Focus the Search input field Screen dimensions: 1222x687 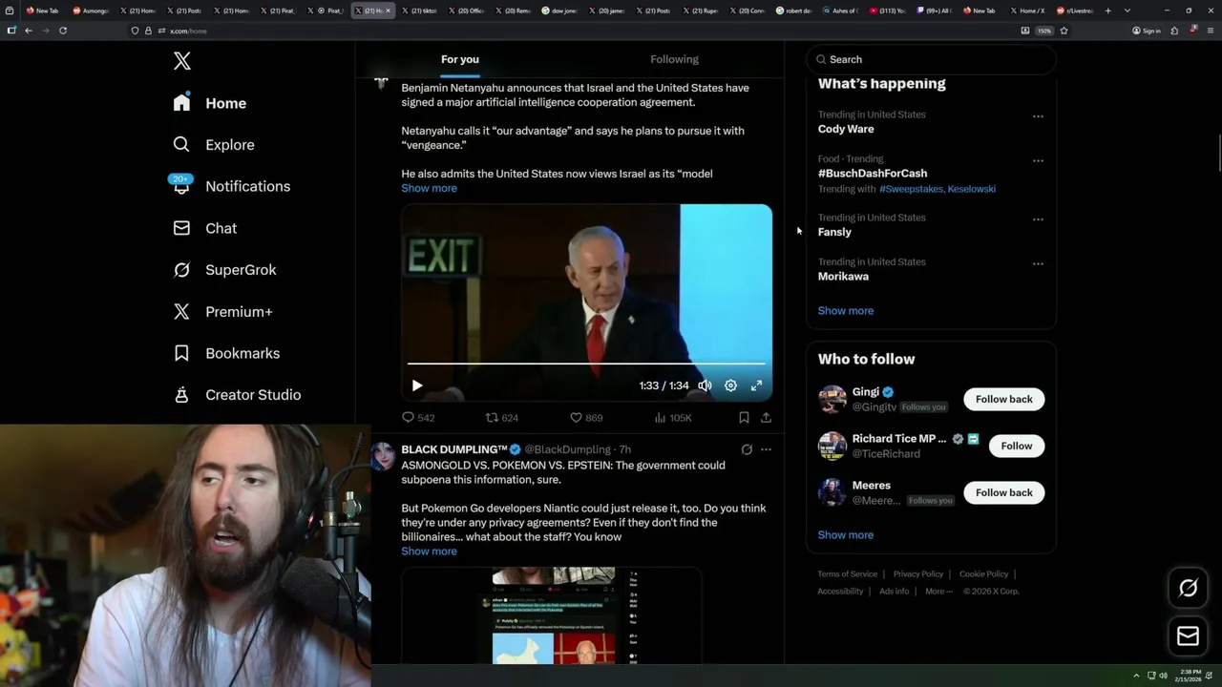931,59
